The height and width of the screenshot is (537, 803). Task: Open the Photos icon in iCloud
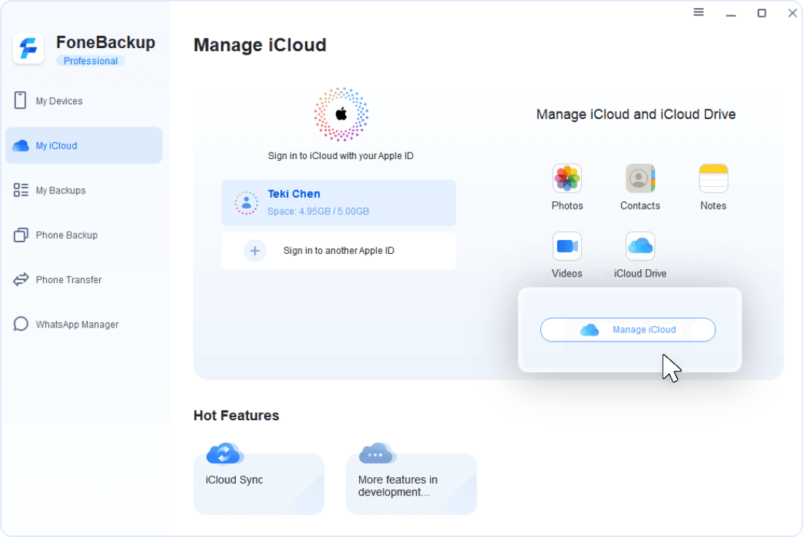566,179
